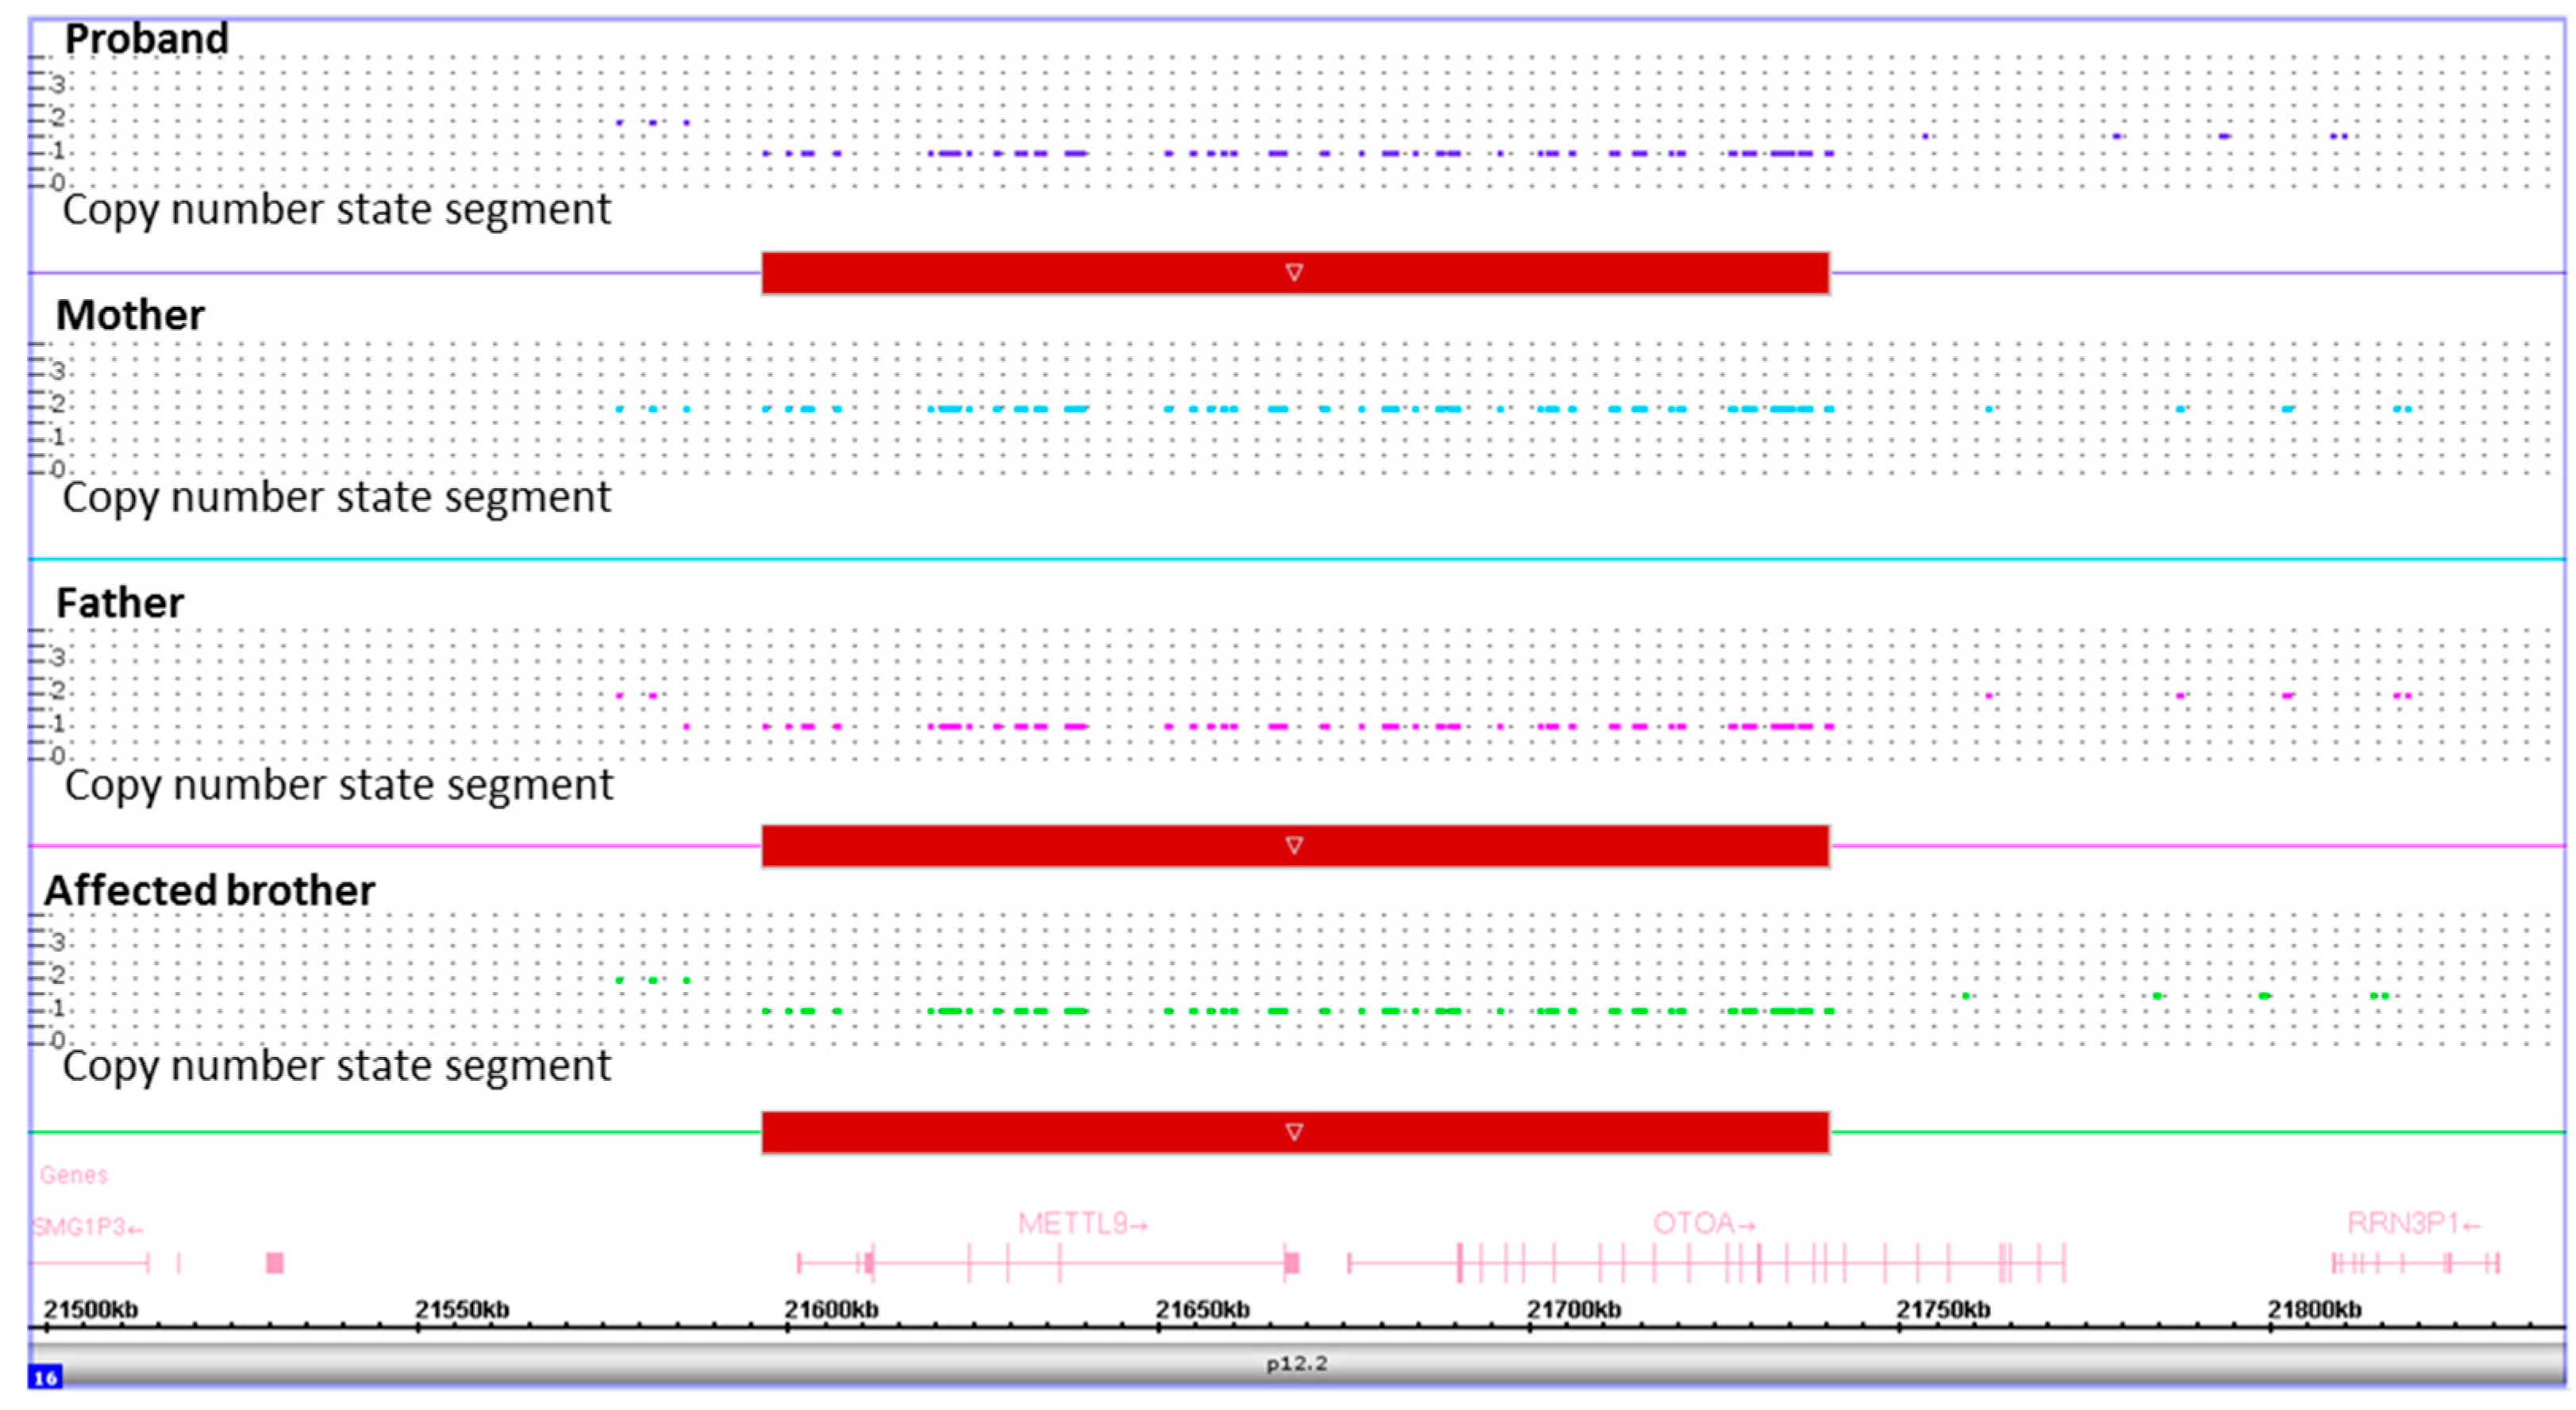Select the Father track title

(x=120, y=603)
